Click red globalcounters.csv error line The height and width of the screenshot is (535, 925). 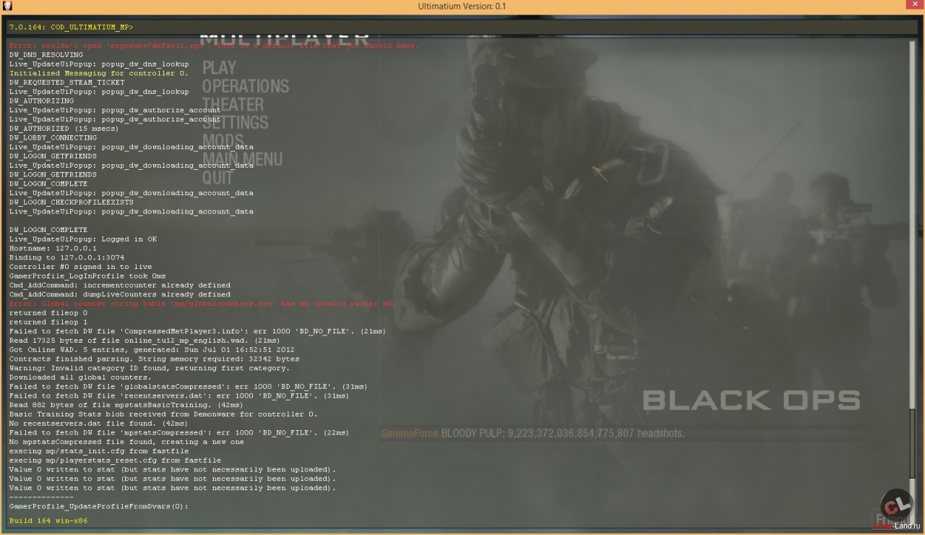(x=202, y=304)
